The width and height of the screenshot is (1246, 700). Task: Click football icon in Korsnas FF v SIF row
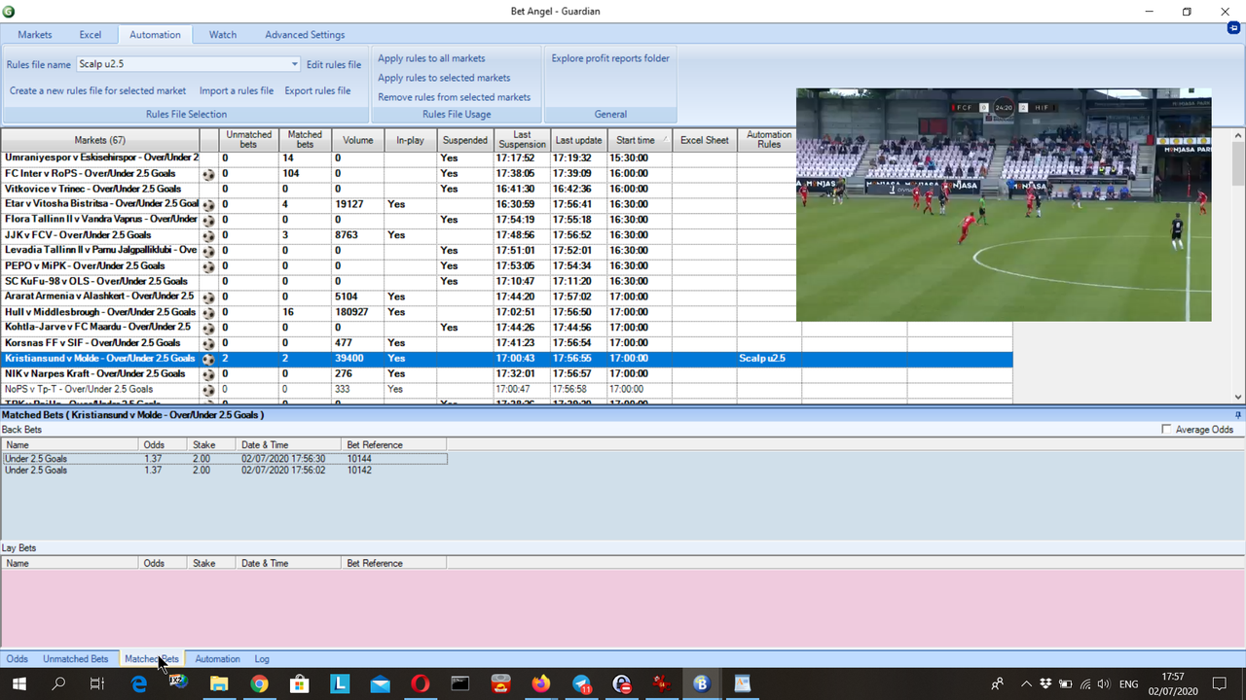tap(208, 343)
